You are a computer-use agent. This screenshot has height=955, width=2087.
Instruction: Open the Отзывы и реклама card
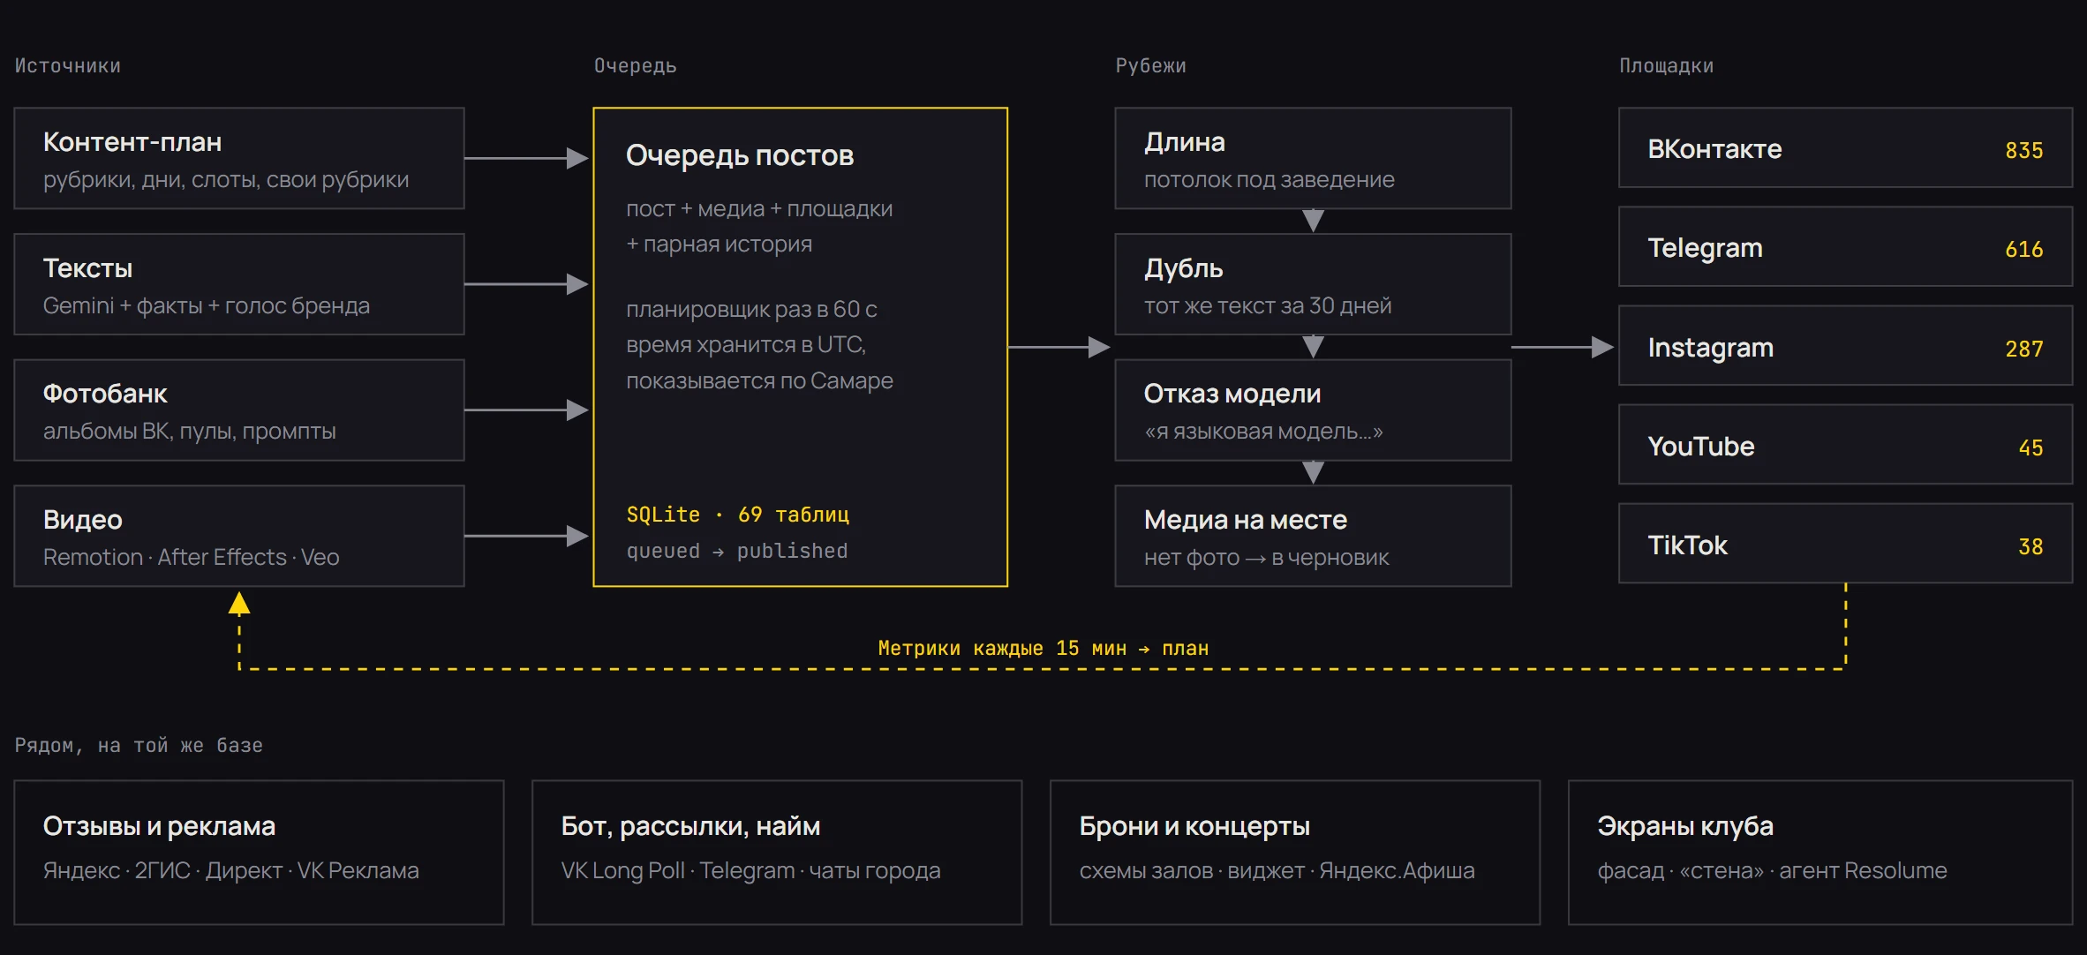coord(259,853)
